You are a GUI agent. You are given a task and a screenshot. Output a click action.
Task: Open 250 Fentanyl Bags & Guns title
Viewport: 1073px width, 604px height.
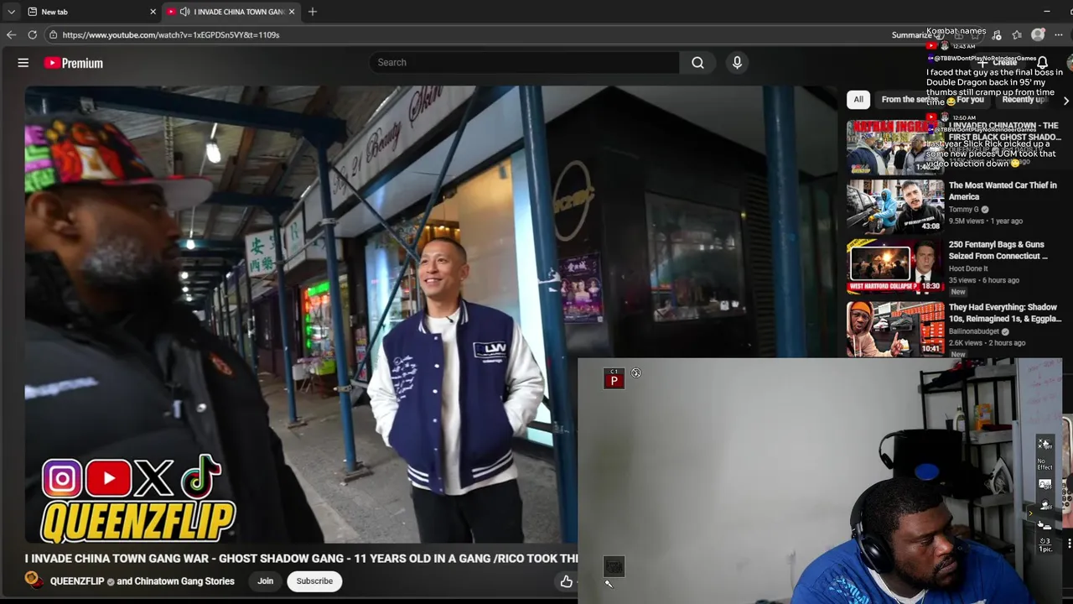point(998,250)
